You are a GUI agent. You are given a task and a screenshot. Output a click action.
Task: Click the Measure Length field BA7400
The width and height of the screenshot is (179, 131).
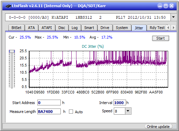tap(49, 112)
